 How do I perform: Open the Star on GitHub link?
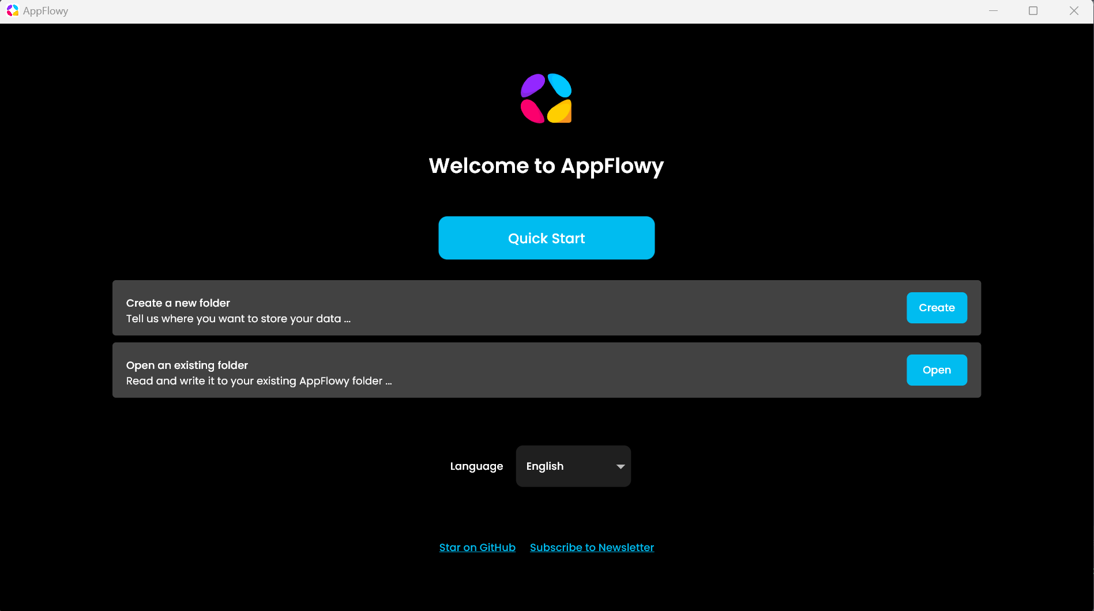[x=477, y=547]
